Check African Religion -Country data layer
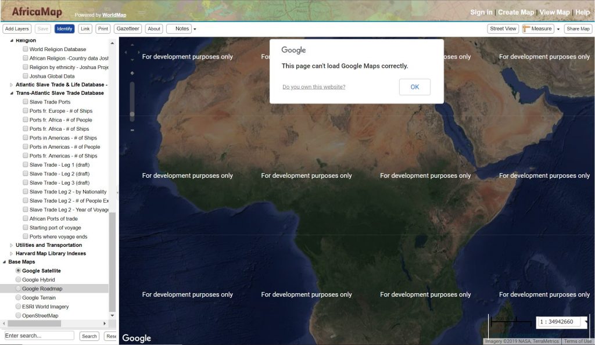The image size is (595, 345). click(26, 58)
